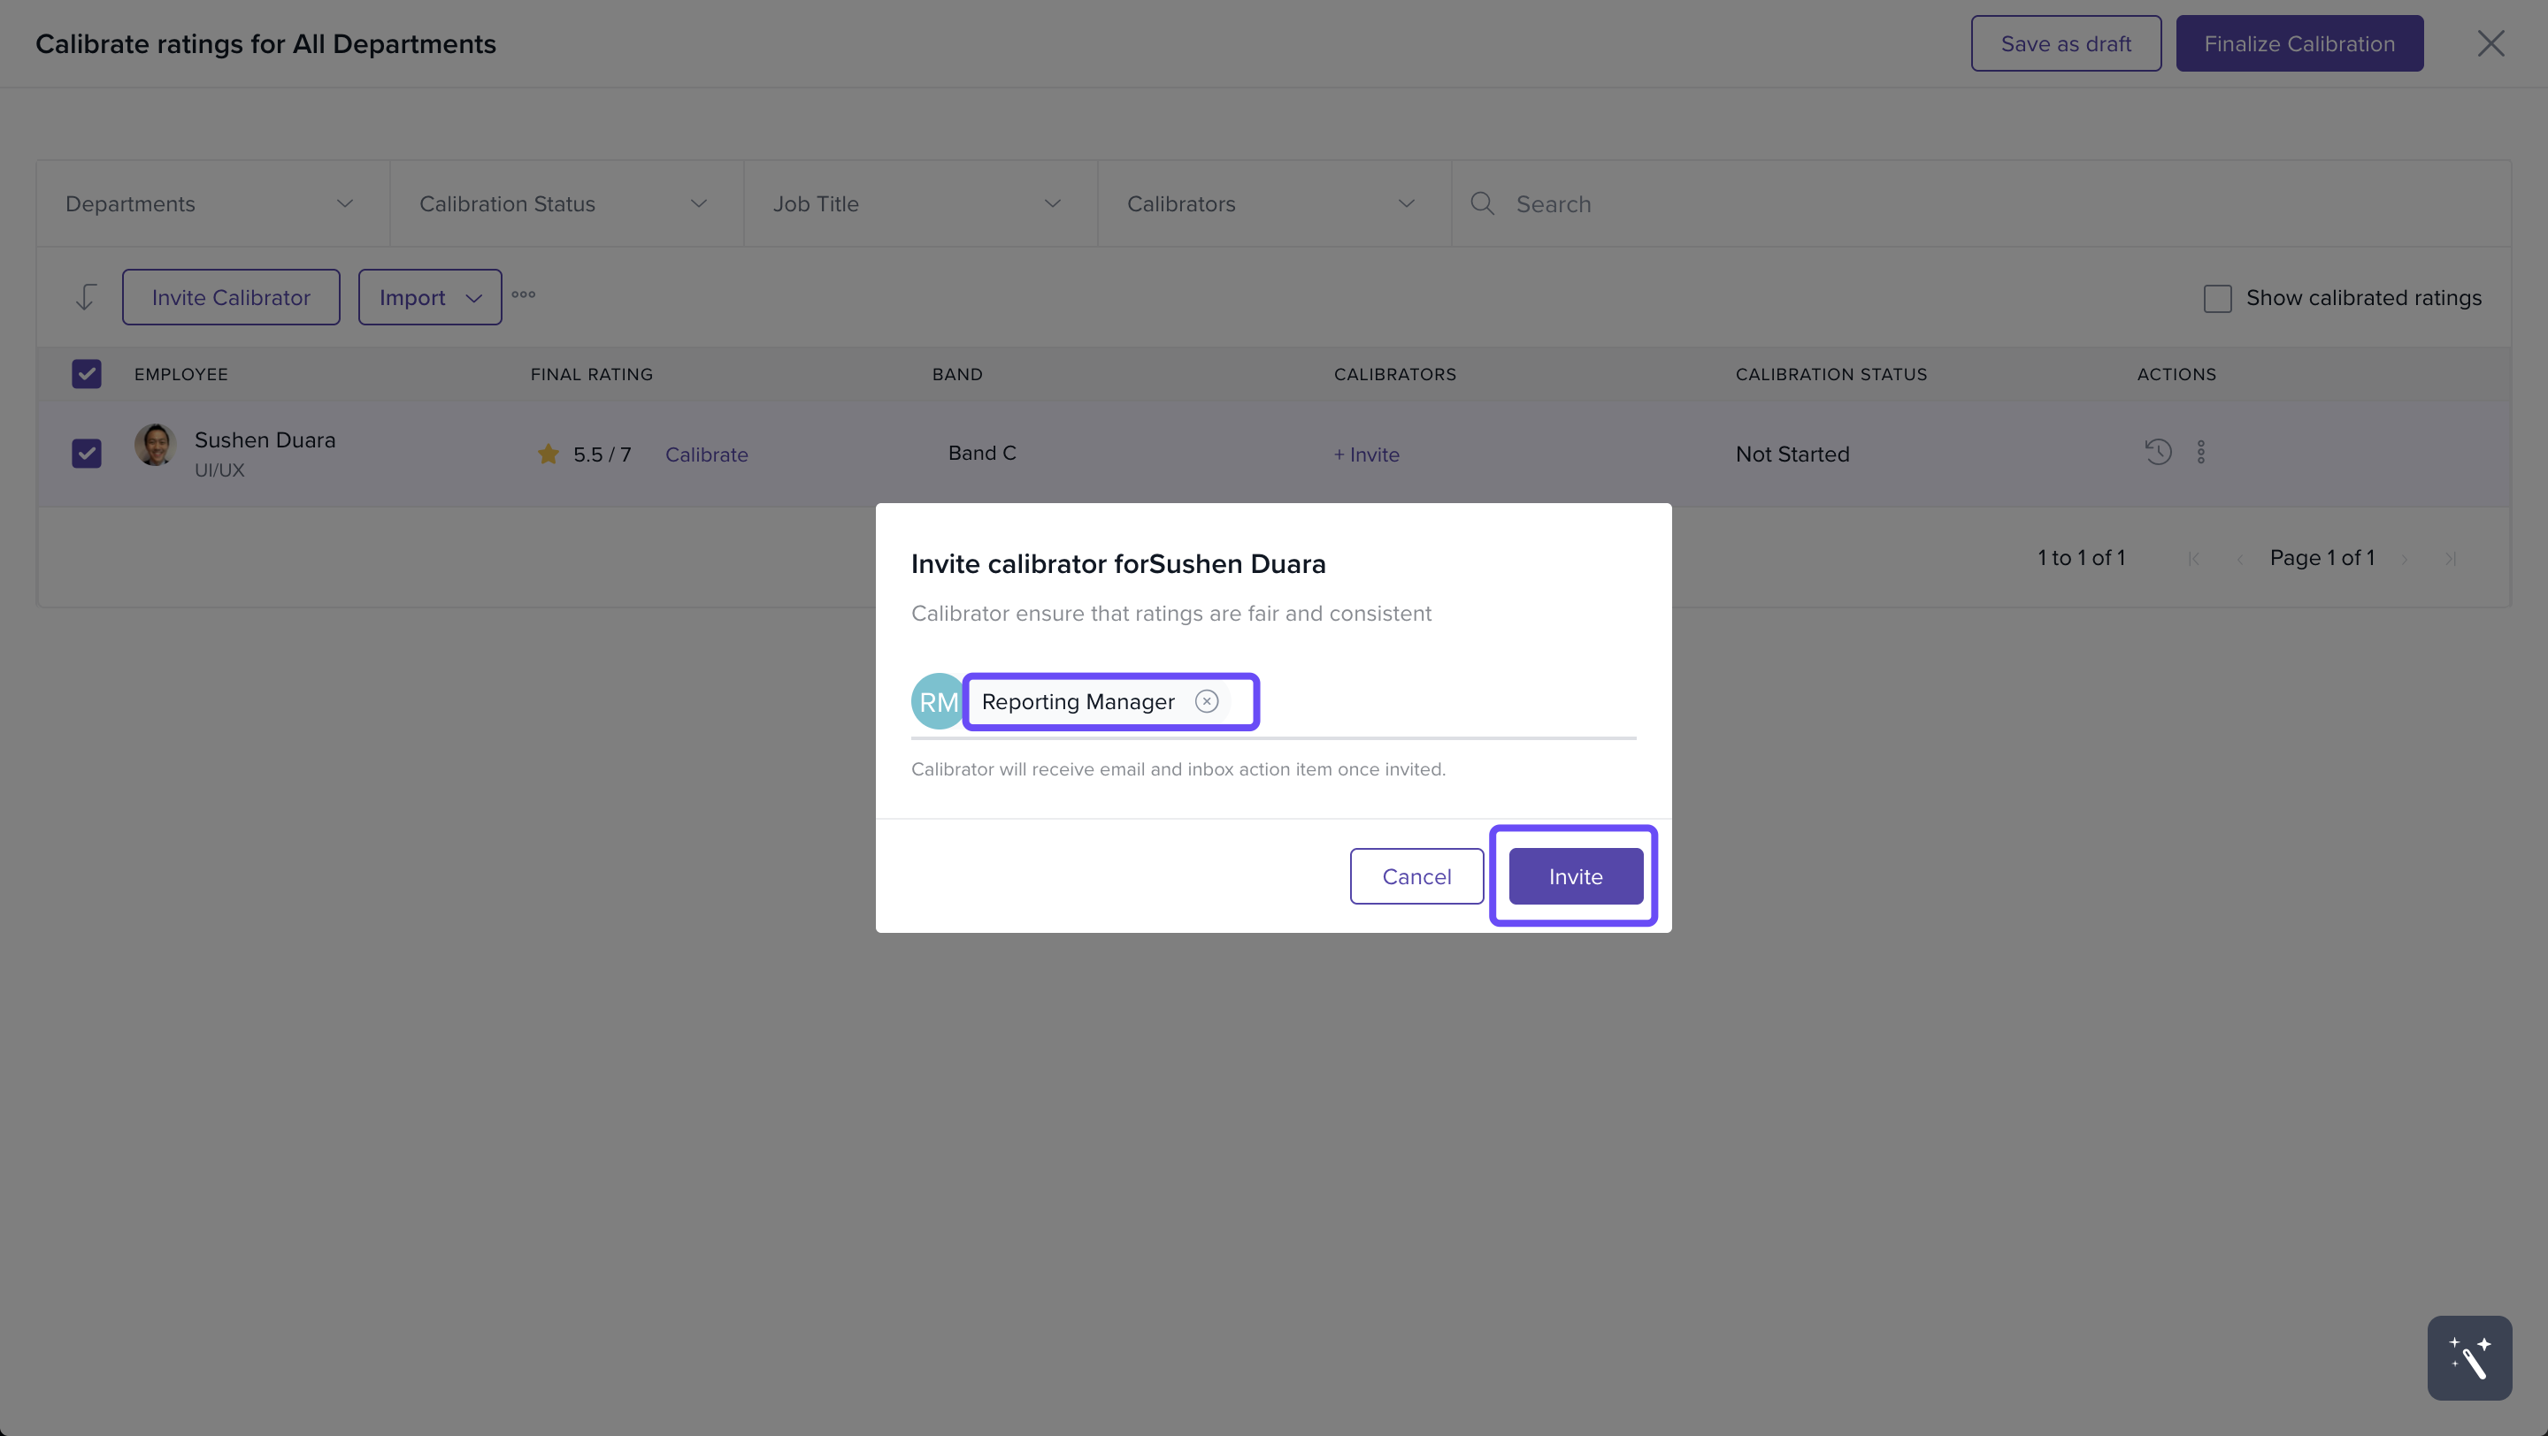2548x1436 pixels.
Task: Click the UI/UX department label
Action: click(219, 470)
